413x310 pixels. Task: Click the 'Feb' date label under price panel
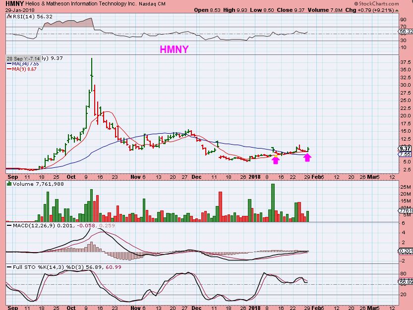coord(316,177)
